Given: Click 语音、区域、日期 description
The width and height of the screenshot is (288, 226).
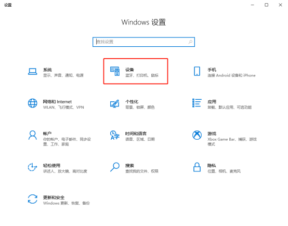Looking at the screenshot, I should point(140,139).
